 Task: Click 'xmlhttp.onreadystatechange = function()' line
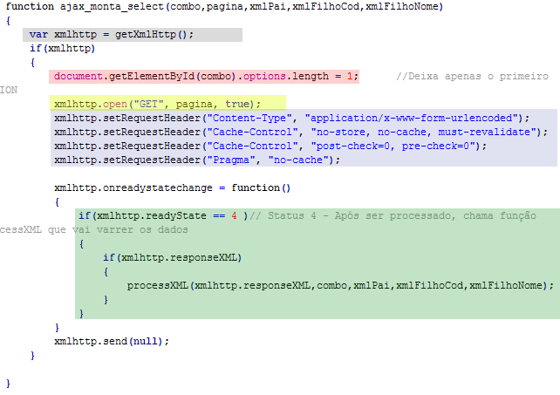(x=173, y=187)
